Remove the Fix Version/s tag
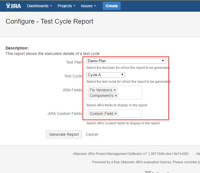This screenshot has height=173, width=200. [115, 90]
